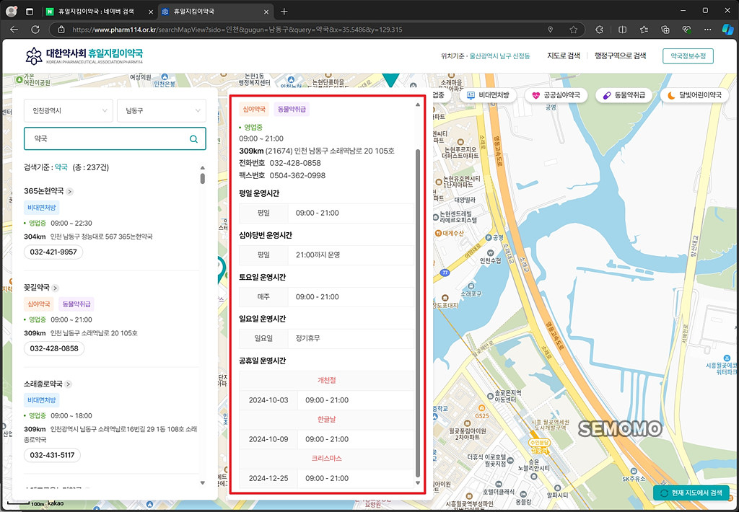Click 팩스번호 0504-362-0998 text
The image size is (739, 512).
point(282,176)
